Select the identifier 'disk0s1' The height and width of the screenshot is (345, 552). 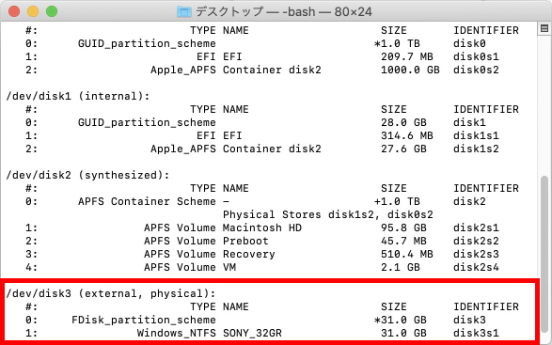pos(476,56)
